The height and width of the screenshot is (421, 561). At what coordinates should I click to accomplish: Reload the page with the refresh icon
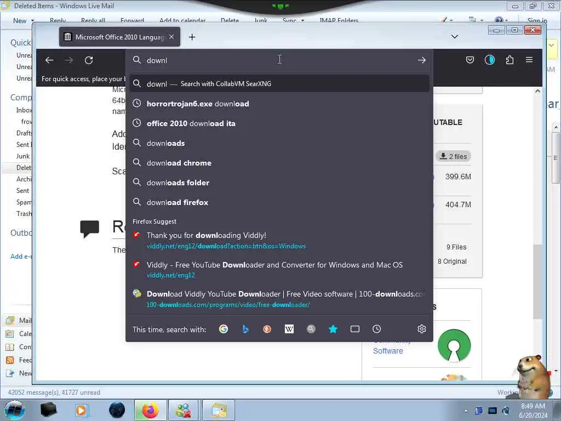(x=89, y=60)
